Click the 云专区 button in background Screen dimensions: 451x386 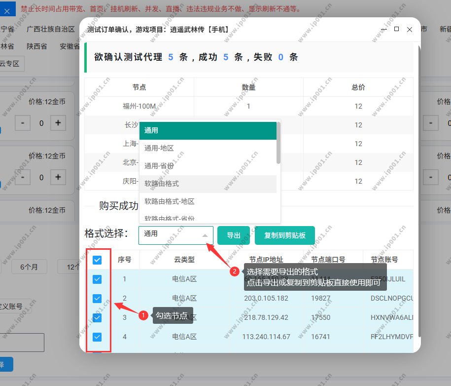point(11,64)
